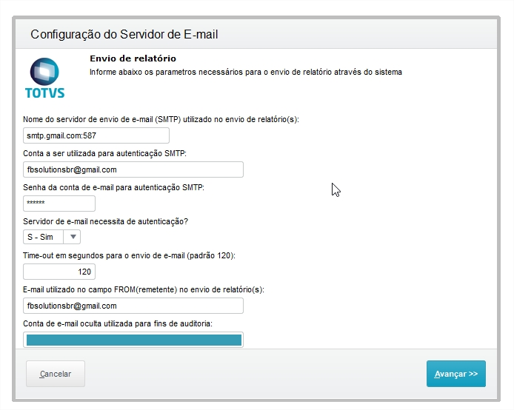Click the 'Conta a ser utilizada' label

[104, 153]
